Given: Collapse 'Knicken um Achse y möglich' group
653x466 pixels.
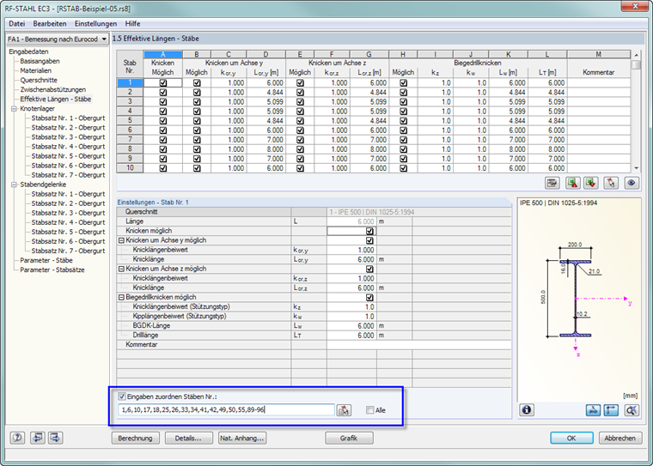Looking at the screenshot, I should click(121, 240).
